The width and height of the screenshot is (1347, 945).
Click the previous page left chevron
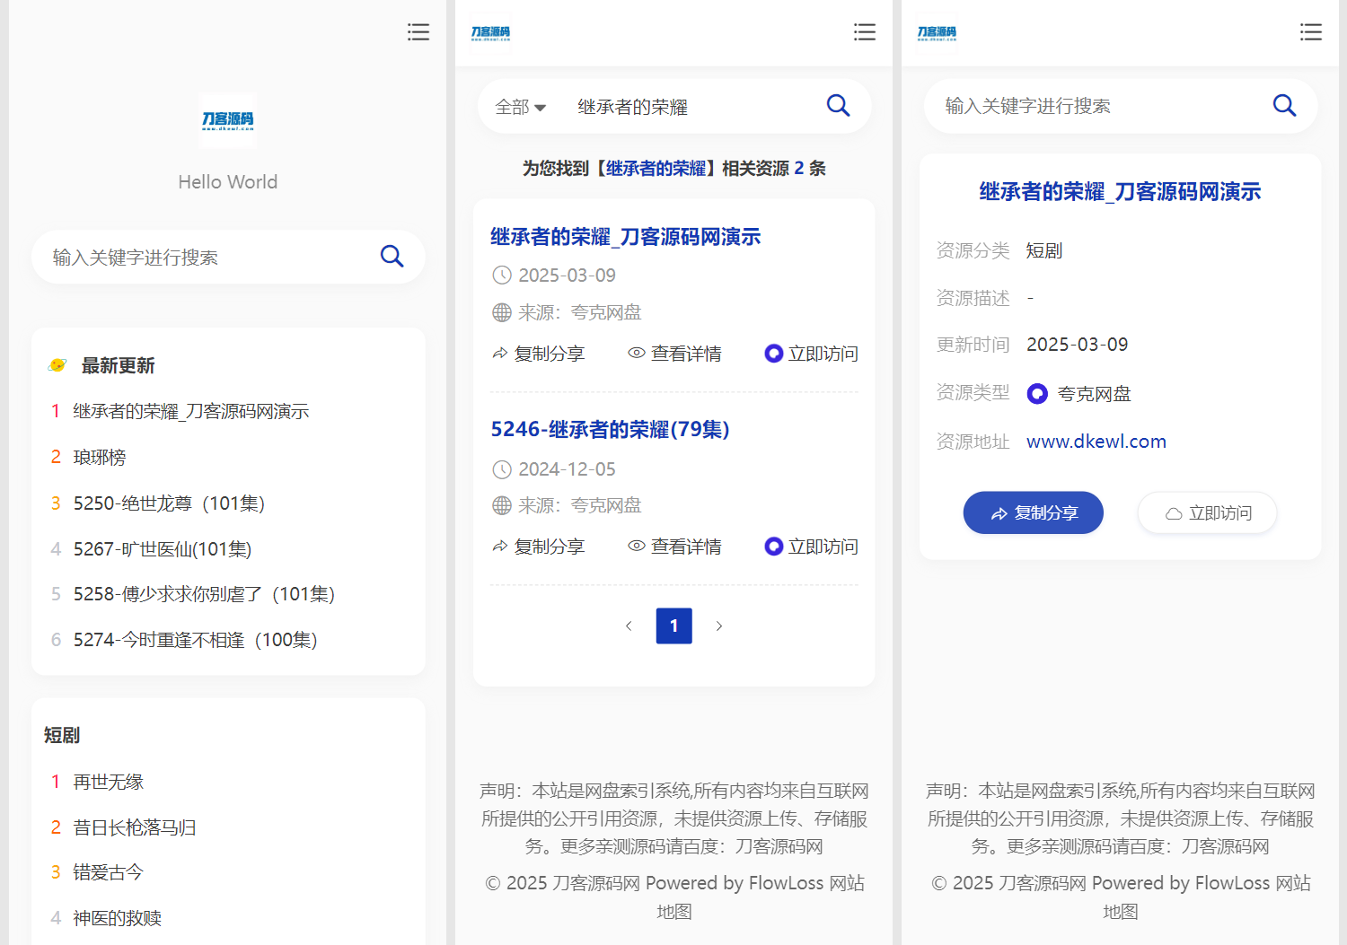(629, 626)
